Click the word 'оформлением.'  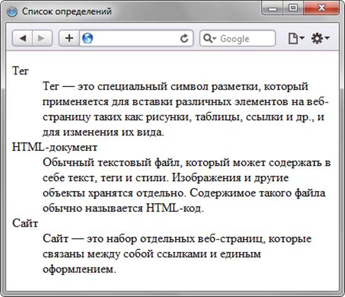pyautogui.click(x=79, y=269)
